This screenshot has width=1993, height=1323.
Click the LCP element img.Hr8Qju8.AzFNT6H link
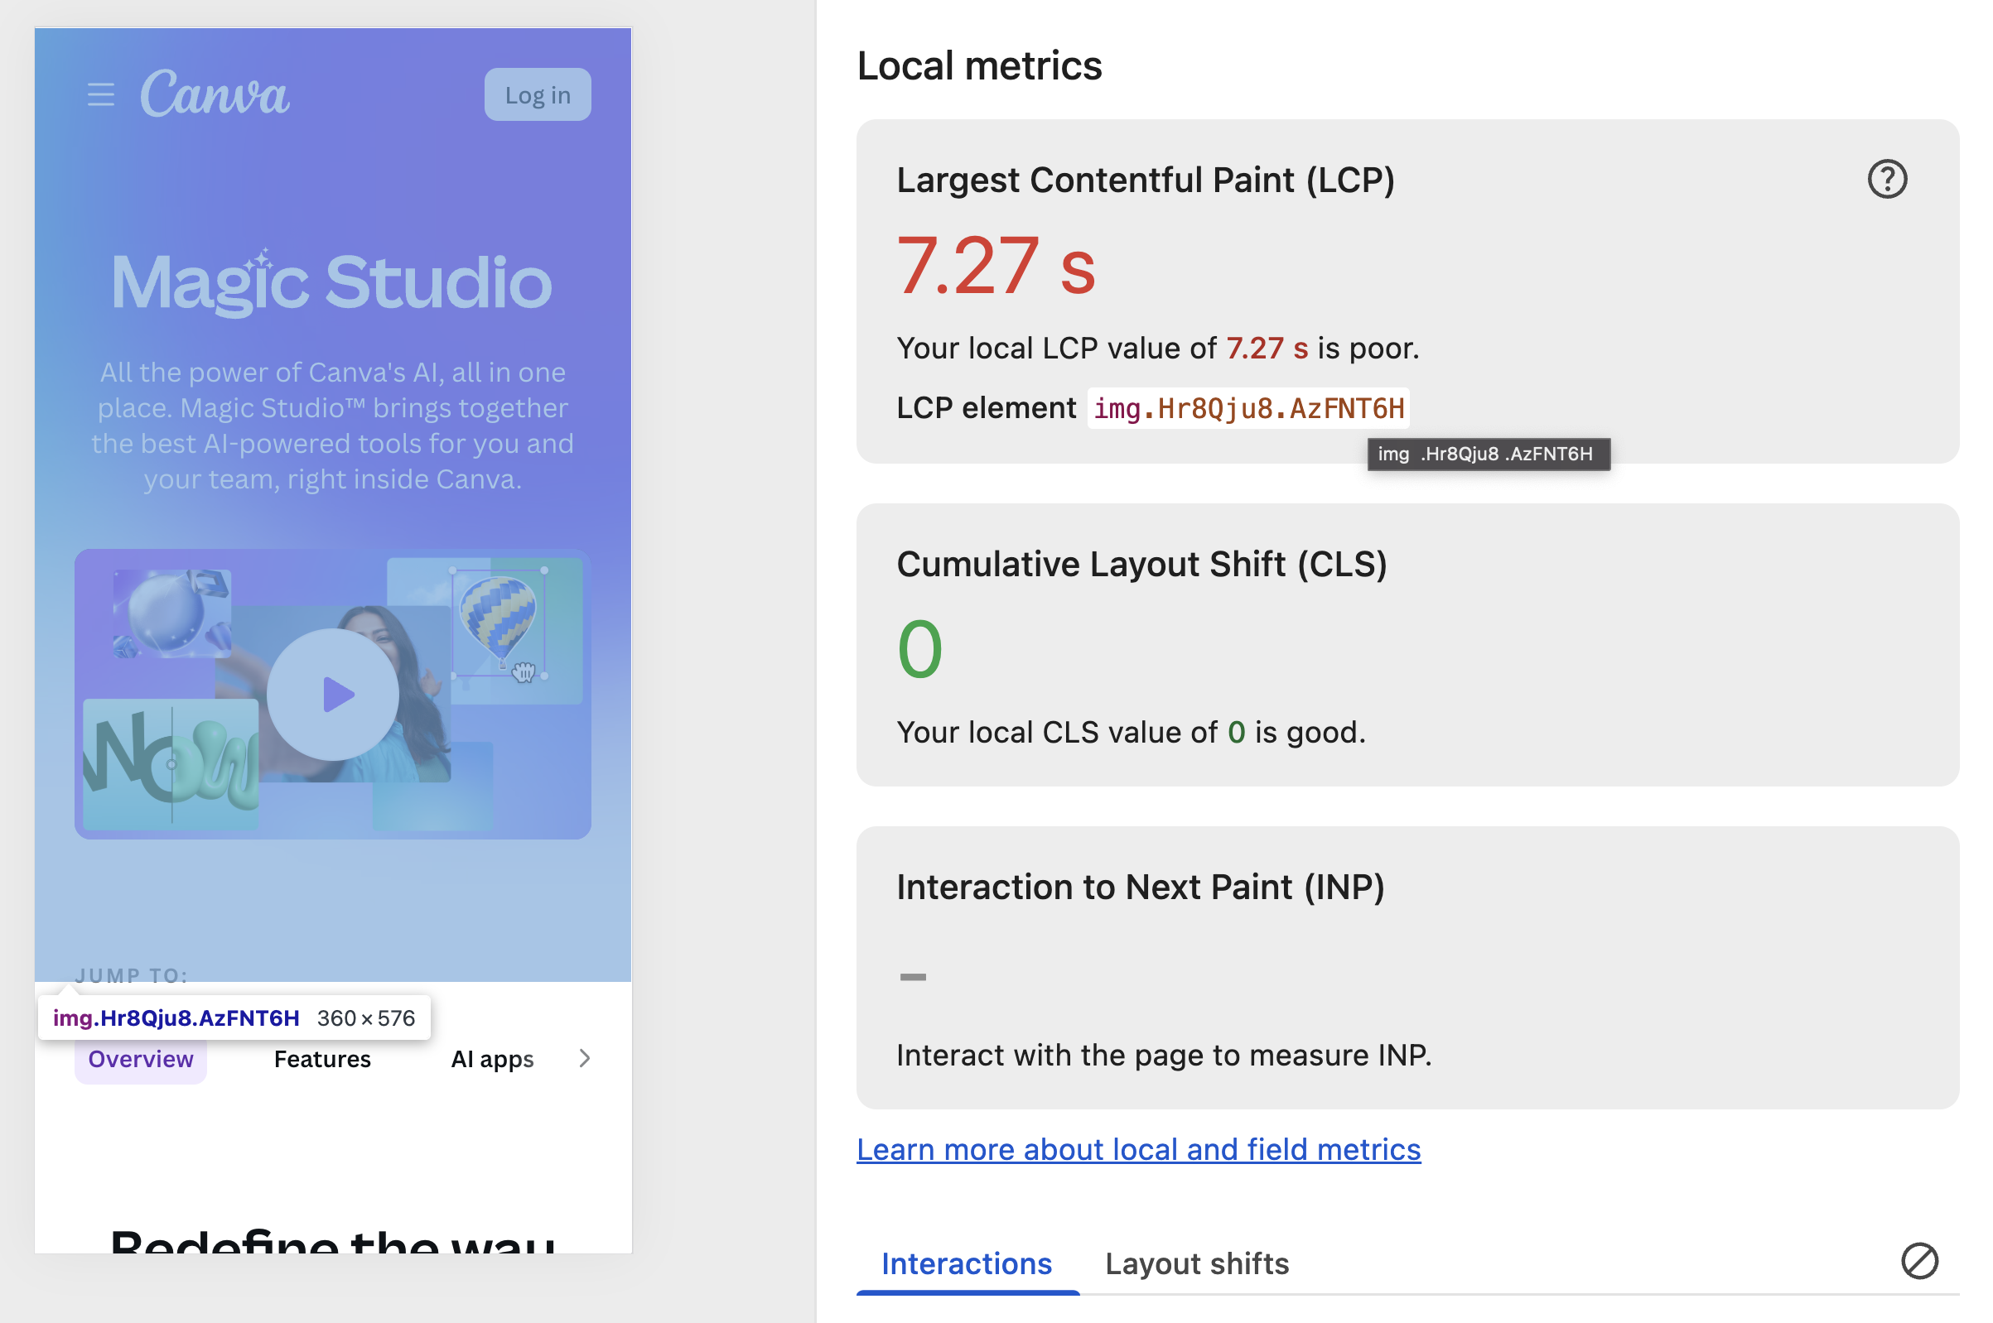tap(1247, 409)
